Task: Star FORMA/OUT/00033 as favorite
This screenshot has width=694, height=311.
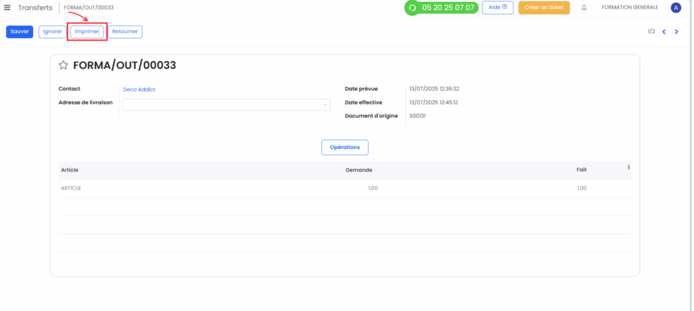Action: 64,66
